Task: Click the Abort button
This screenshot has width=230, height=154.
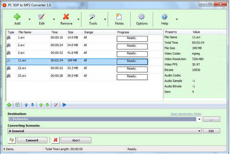Action: tap(76, 140)
